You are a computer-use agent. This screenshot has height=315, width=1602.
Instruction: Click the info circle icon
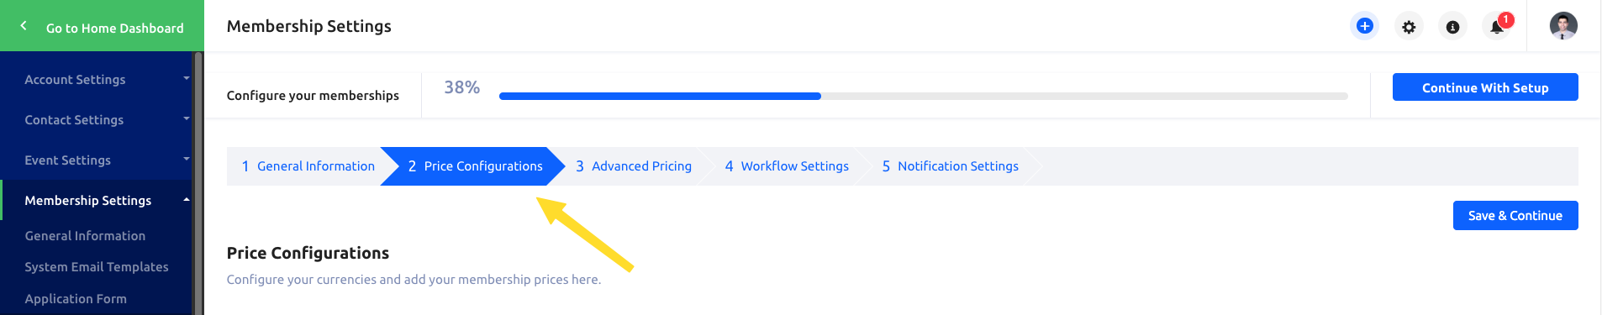[x=1452, y=27]
